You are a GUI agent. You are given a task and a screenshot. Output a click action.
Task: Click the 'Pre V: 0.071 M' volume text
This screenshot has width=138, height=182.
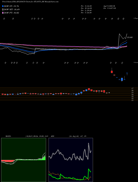pos(109,8)
